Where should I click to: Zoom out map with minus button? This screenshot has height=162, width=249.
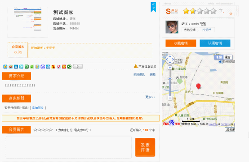170,98
